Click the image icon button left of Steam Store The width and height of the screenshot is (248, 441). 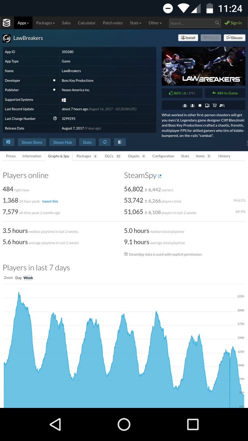pos(8,142)
